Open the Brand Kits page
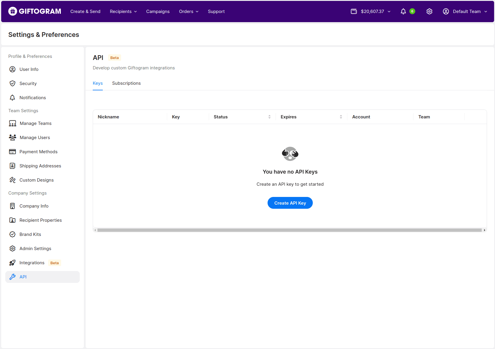 (x=43, y=234)
